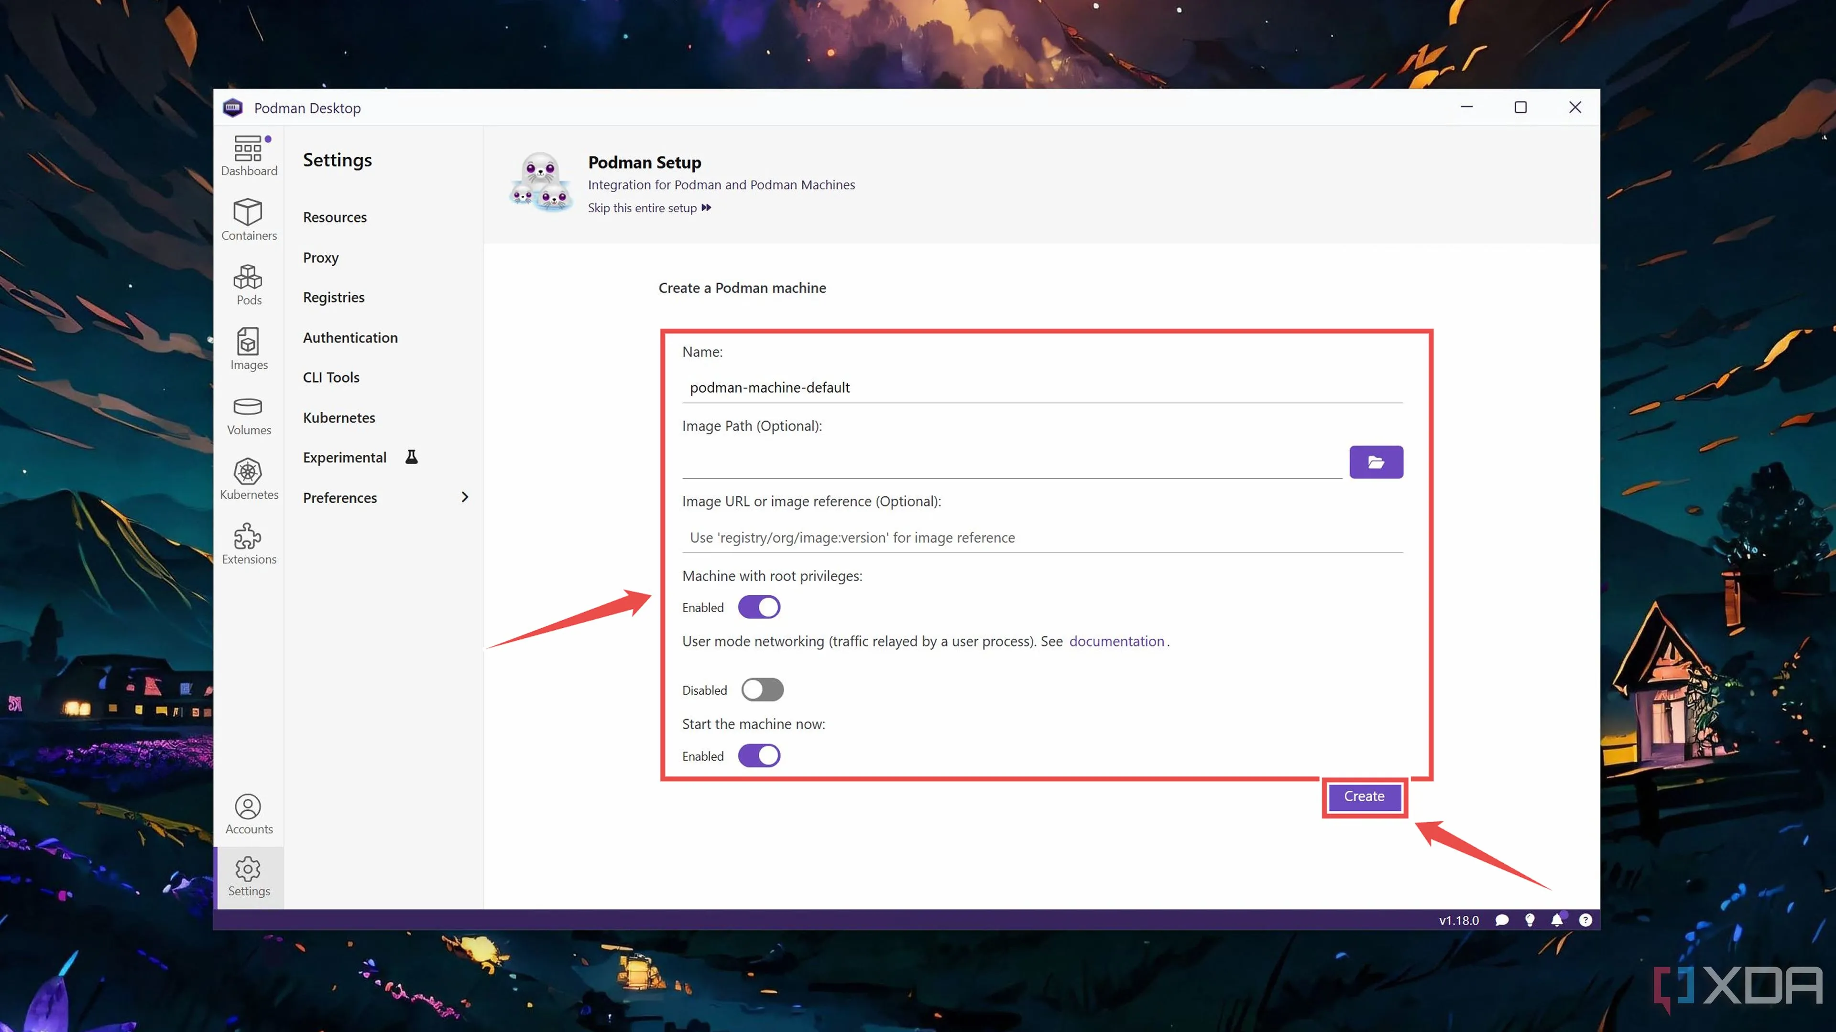Screen dimensions: 1836x1032
Task: Select Experimental in Settings menu
Action: click(344, 457)
